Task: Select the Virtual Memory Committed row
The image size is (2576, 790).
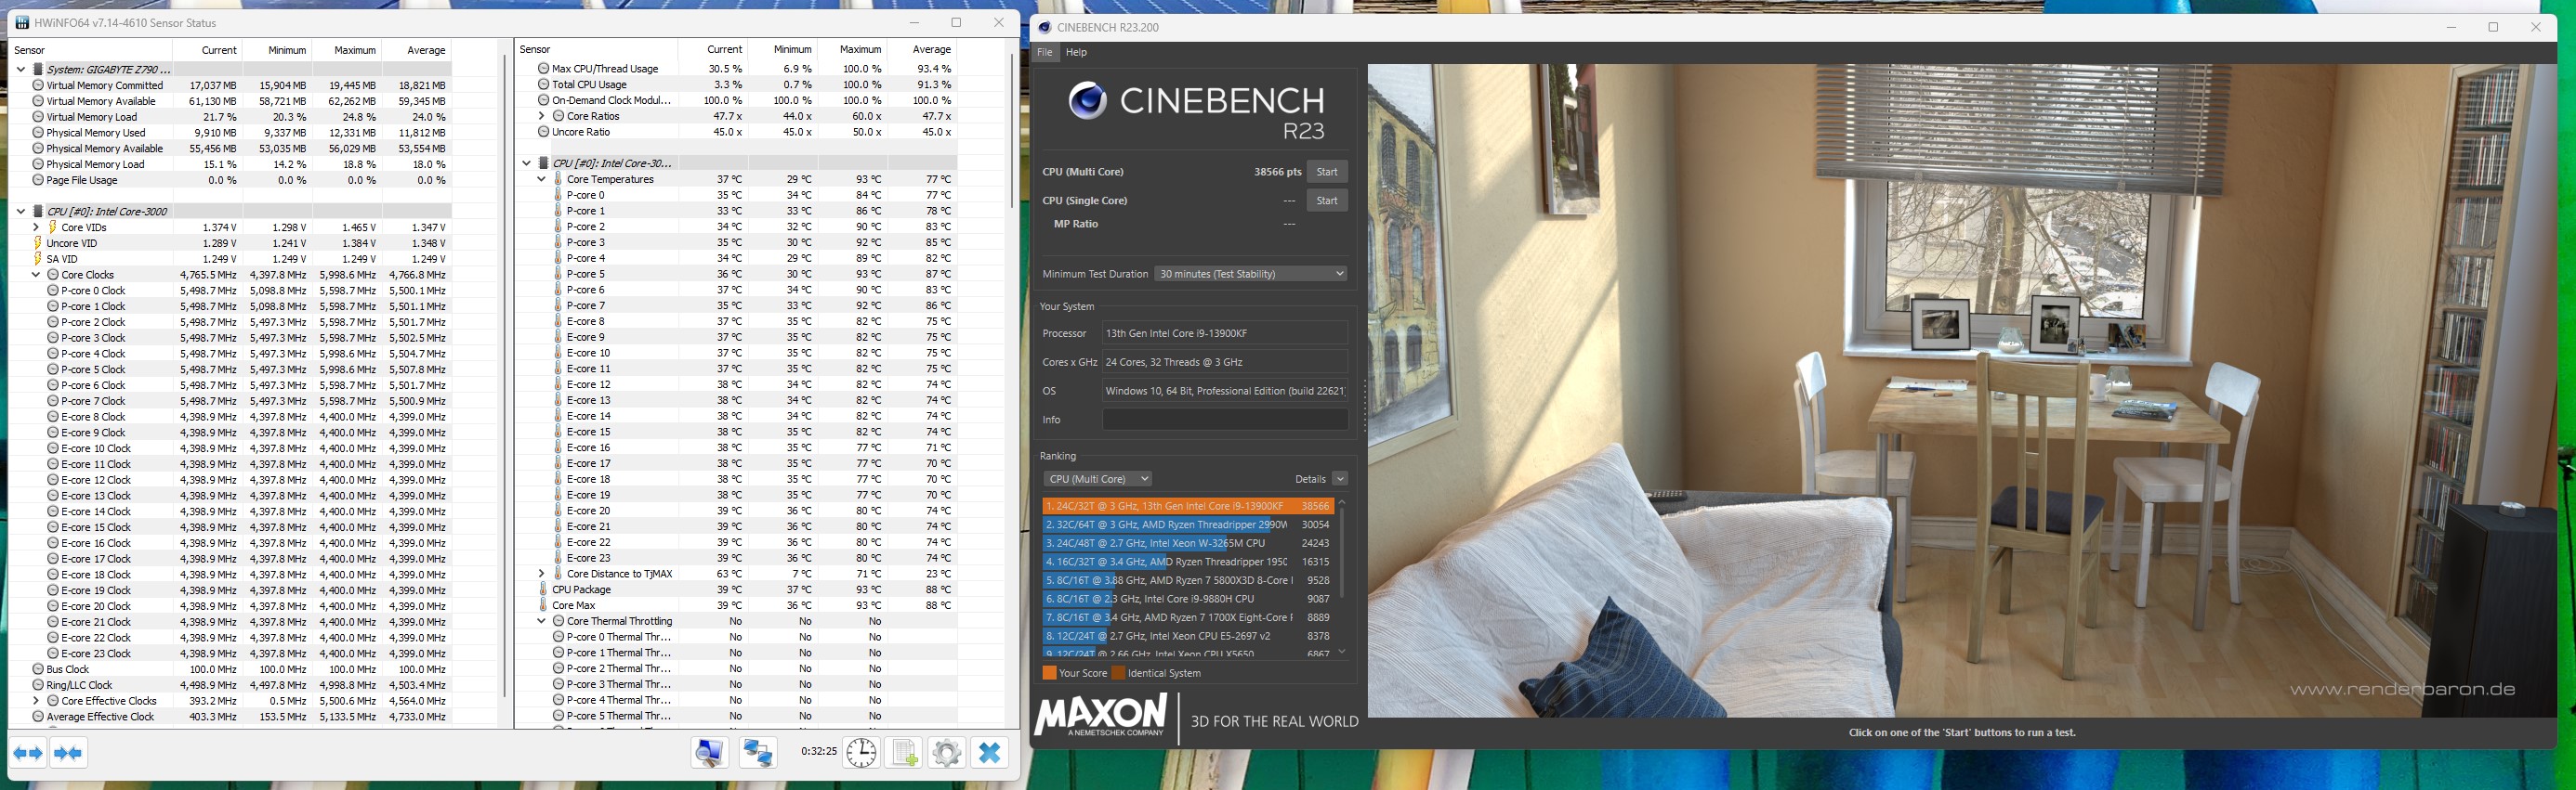Action: tap(231, 86)
